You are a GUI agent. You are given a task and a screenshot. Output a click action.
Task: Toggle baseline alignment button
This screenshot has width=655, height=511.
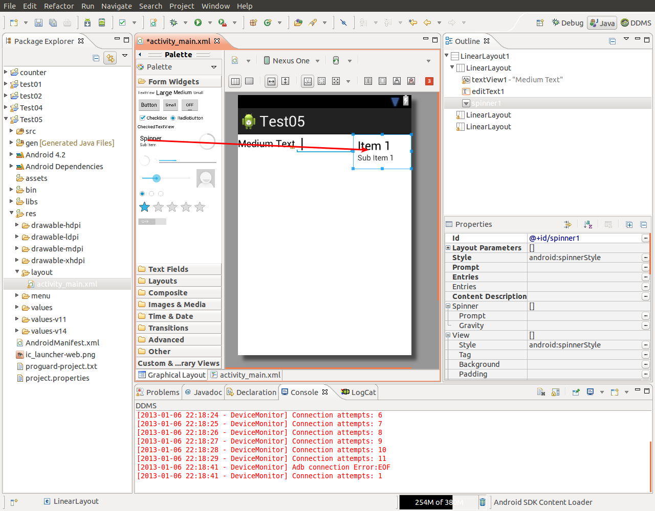(x=308, y=81)
